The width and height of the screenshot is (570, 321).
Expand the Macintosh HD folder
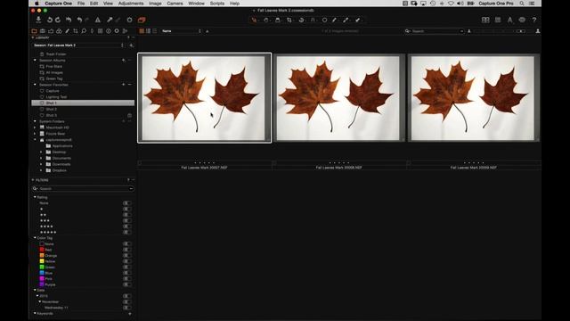click(x=35, y=128)
